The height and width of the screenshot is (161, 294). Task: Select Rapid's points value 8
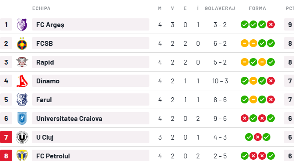[290, 62]
